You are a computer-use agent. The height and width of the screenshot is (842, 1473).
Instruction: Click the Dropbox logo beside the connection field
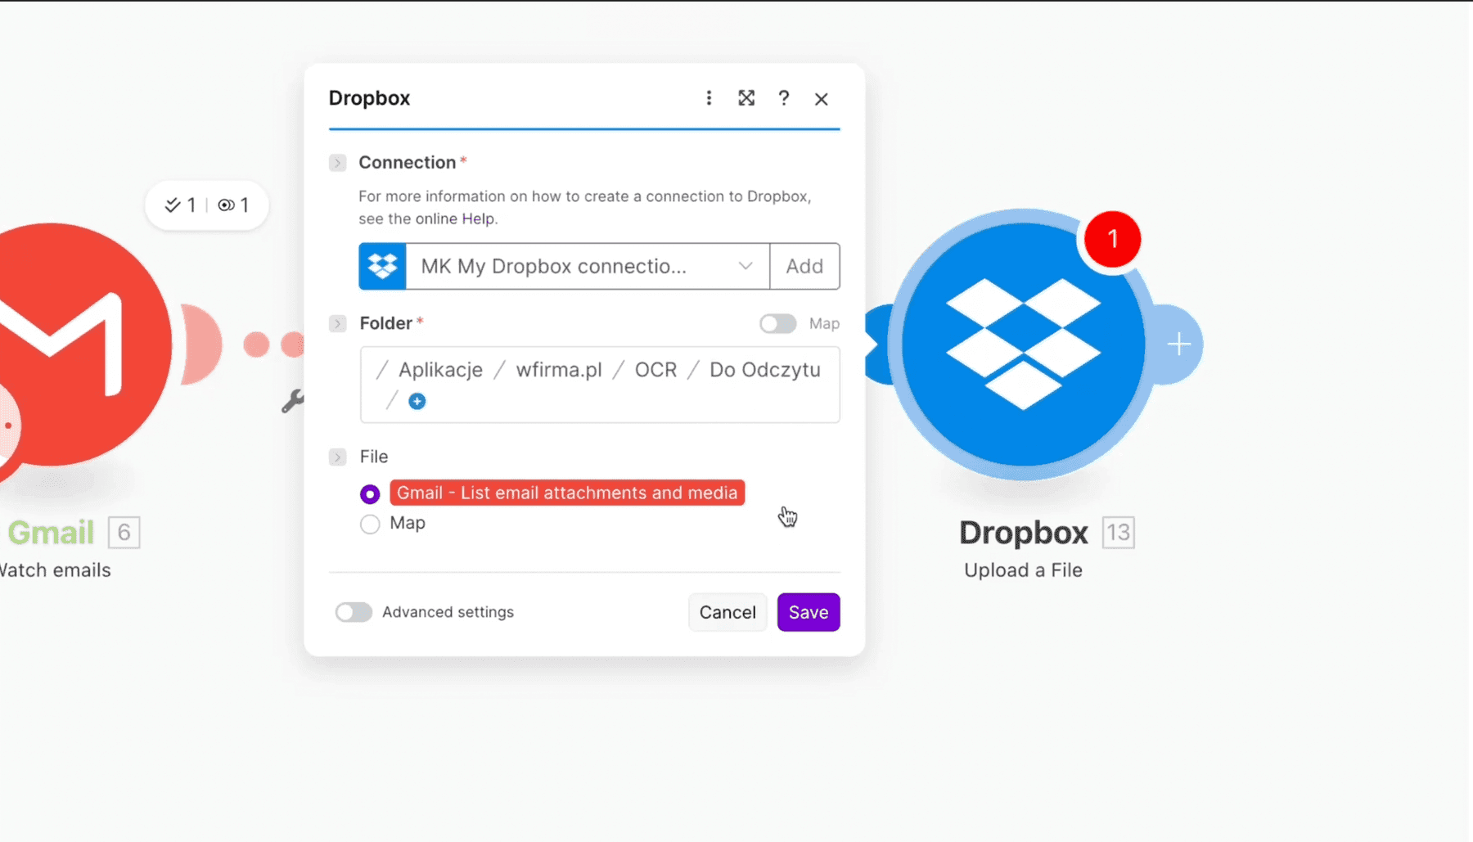point(382,266)
